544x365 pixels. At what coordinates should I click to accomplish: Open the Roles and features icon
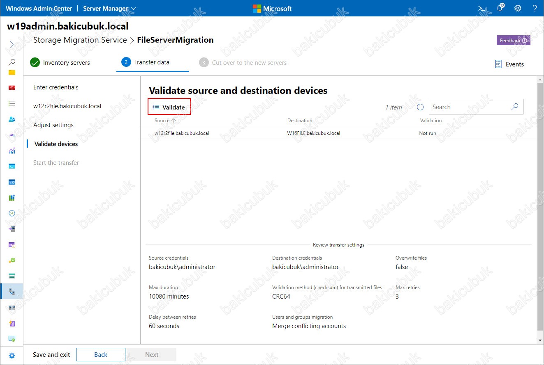[12, 229]
